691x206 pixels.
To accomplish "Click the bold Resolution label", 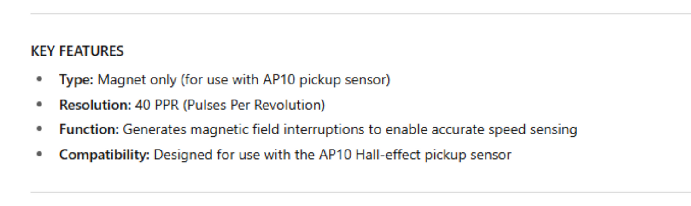I will point(95,105).
